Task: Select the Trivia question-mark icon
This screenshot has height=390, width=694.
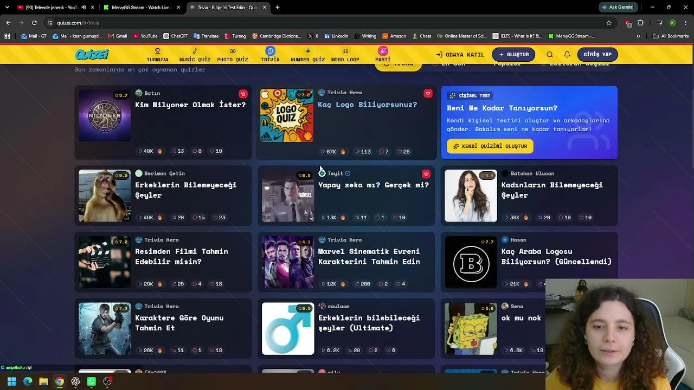Action: (270, 51)
